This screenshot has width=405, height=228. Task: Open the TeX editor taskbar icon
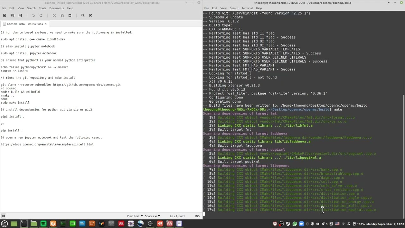[111, 224]
